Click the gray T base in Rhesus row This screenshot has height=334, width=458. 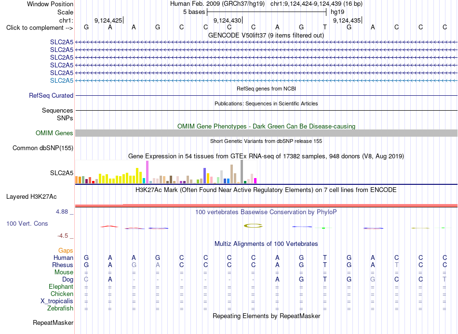(396, 265)
